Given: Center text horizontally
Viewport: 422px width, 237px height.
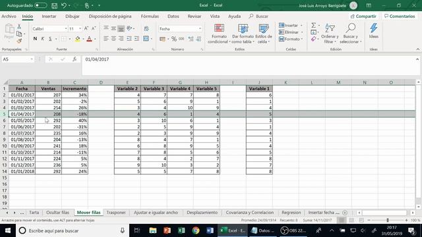Looking at the screenshot, I should coord(113,39).
